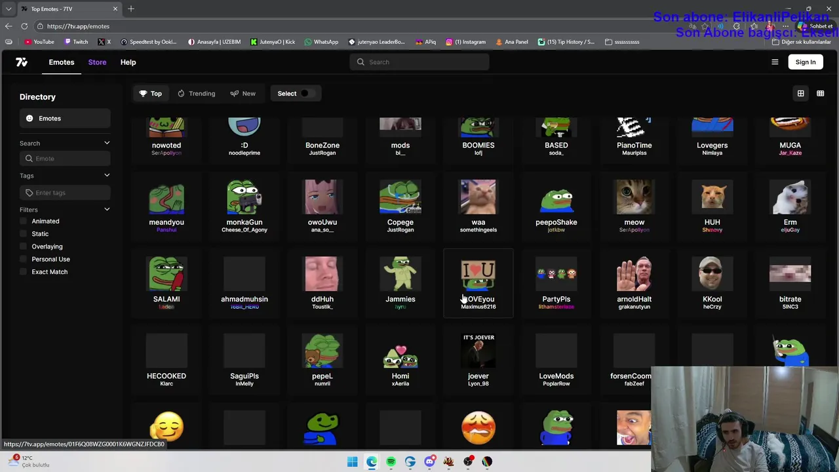Open the Instagram bookmark

coord(466,42)
